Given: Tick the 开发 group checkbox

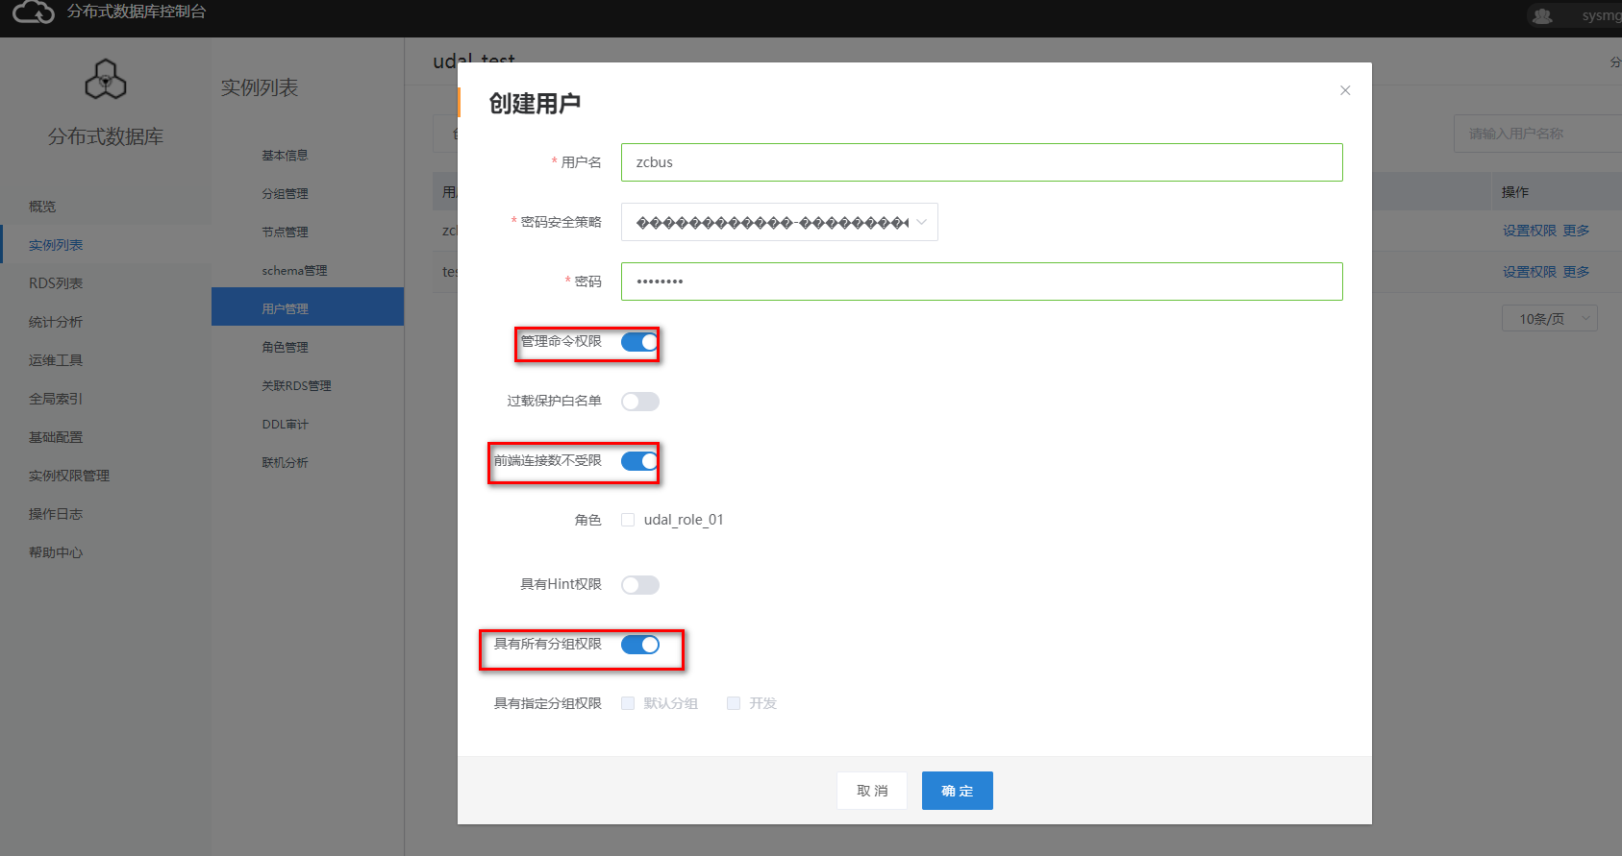Looking at the screenshot, I should pyautogui.click(x=734, y=703).
